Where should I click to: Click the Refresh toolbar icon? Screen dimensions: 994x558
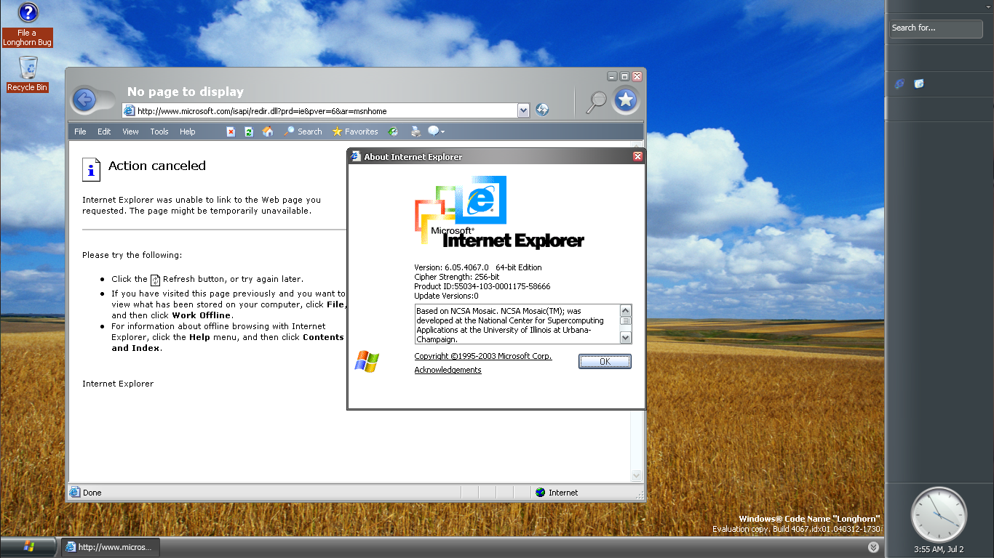coord(249,132)
